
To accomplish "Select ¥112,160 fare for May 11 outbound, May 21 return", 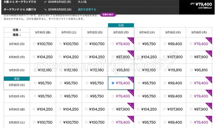I will click(69, 70).
